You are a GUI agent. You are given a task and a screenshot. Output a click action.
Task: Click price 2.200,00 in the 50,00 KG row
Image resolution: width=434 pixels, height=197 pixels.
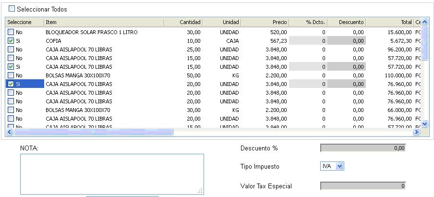(x=277, y=75)
